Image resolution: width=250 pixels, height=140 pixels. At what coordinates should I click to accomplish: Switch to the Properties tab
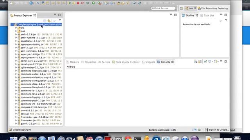[x=89, y=62]
